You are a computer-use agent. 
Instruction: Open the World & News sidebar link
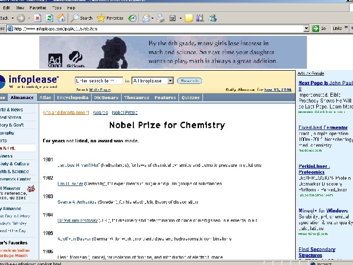pyautogui.click(x=11, y=110)
